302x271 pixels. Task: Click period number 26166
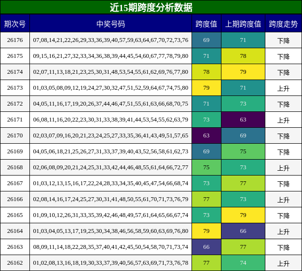coord(15,199)
